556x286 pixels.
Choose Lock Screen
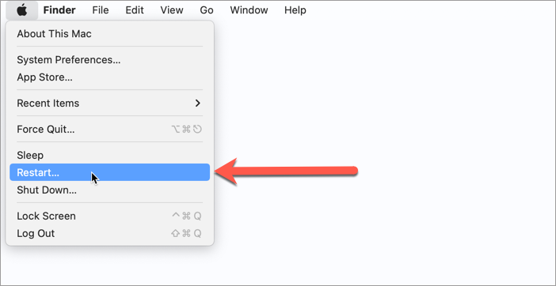coord(109,216)
